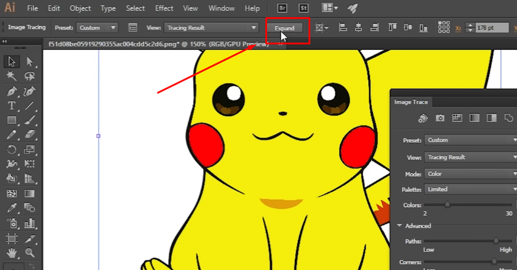Select the Scale tool
Image resolution: width=517 pixels, height=270 pixels.
tap(30, 150)
